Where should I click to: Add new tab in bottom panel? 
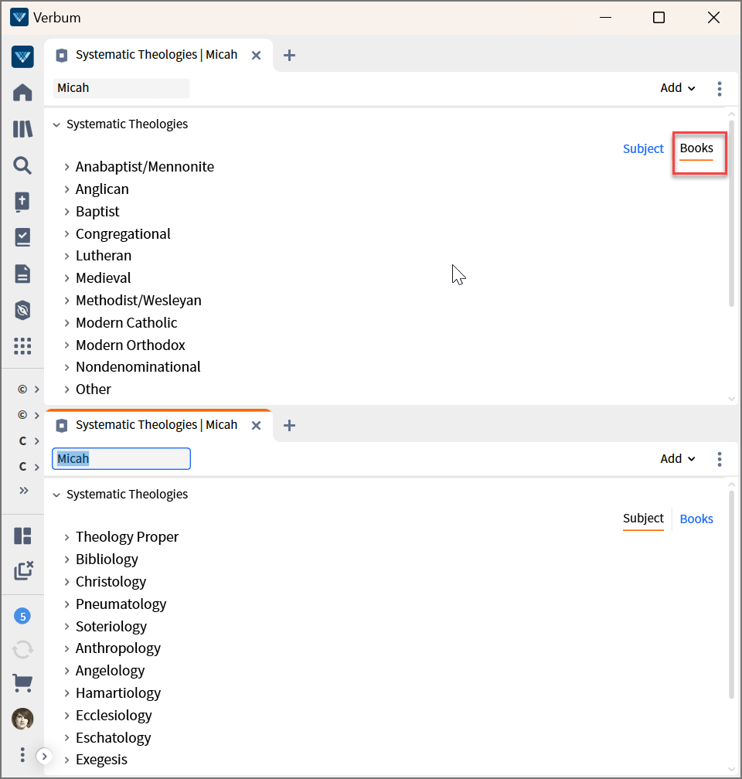289,425
